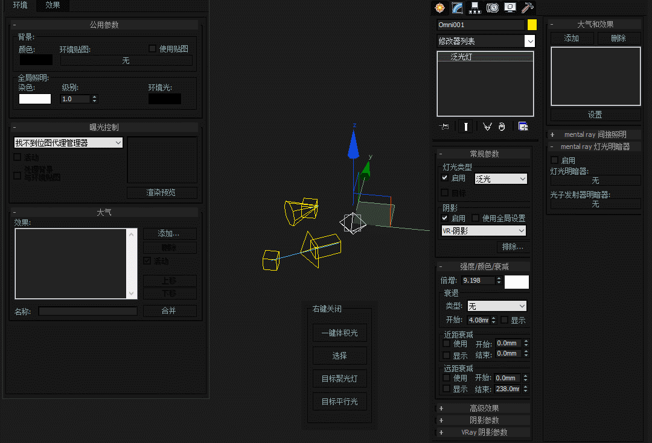This screenshot has height=443, width=652.
Task: Switch to the 环境 tab
Action: (x=20, y=5)
